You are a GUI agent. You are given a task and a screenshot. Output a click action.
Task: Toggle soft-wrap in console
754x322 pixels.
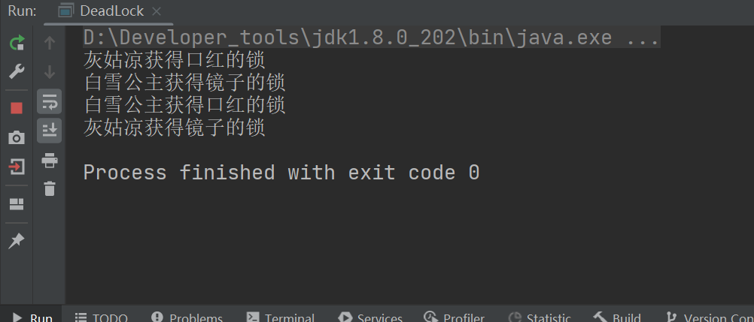50,101
